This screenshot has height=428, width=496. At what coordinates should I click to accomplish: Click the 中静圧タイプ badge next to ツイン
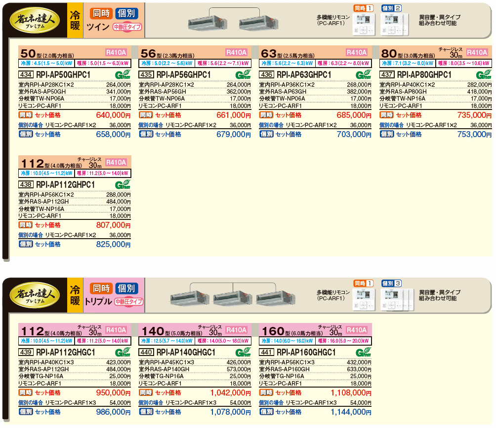click(x=127, y=27)
